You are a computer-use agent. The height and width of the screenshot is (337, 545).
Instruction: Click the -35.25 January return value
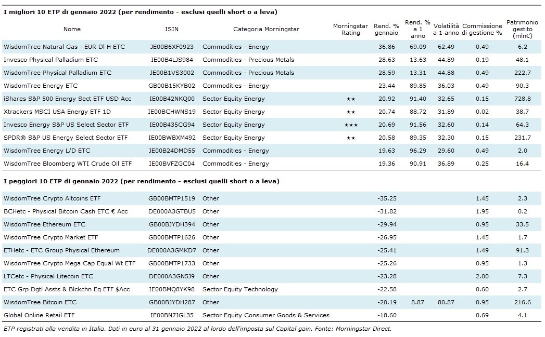[386, 198]
